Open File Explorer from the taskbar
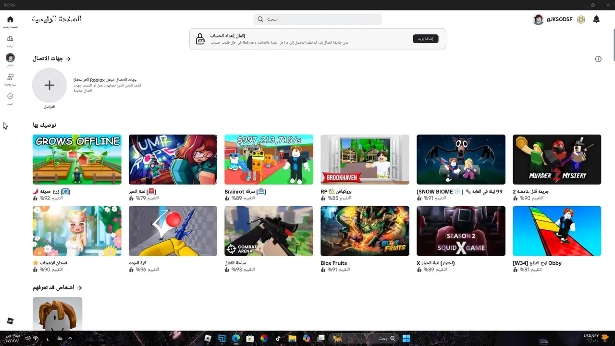 (292, 338)
